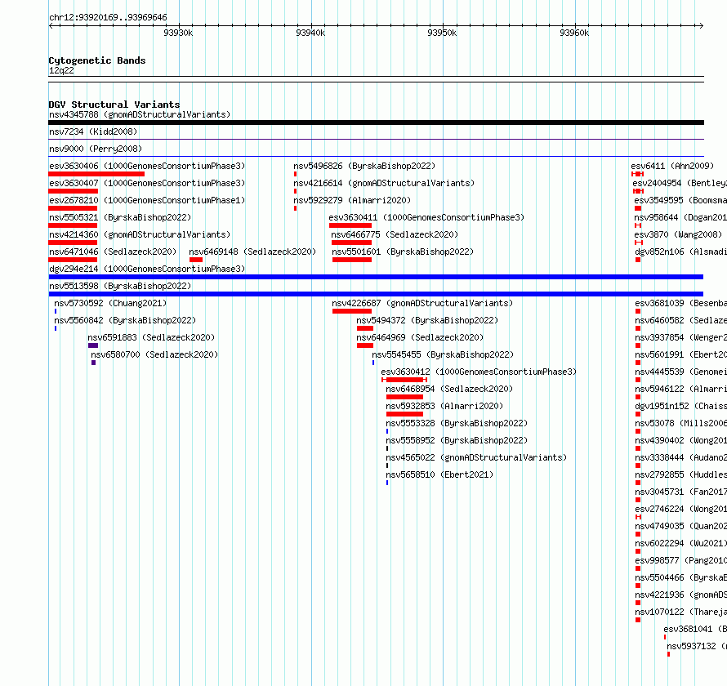Select nsv4565022 gnomADStructuralVariants label
Viewport: 727px width, 686px height.
click(x=476, y=457)
